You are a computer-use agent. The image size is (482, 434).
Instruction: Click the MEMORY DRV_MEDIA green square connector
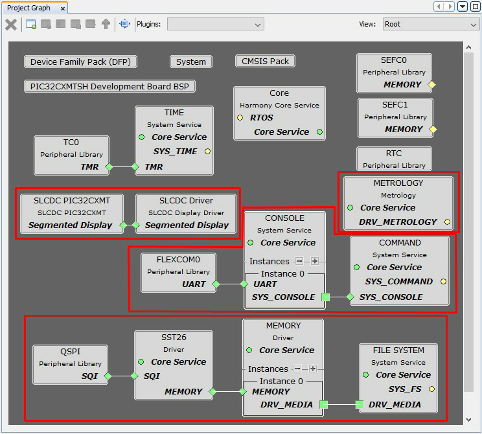pos(324,405)
